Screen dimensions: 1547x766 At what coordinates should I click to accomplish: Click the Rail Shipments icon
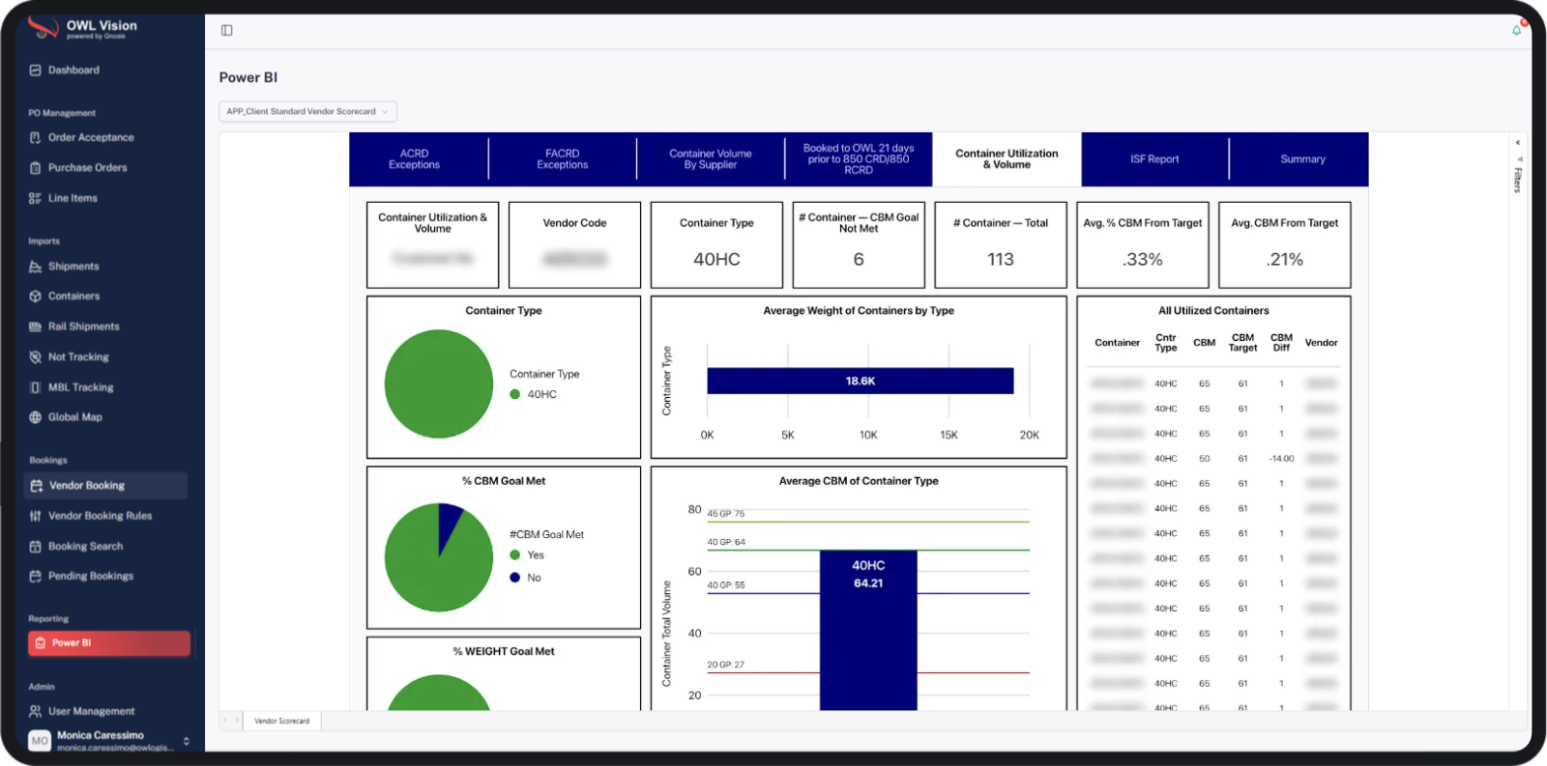click(36, 326)
